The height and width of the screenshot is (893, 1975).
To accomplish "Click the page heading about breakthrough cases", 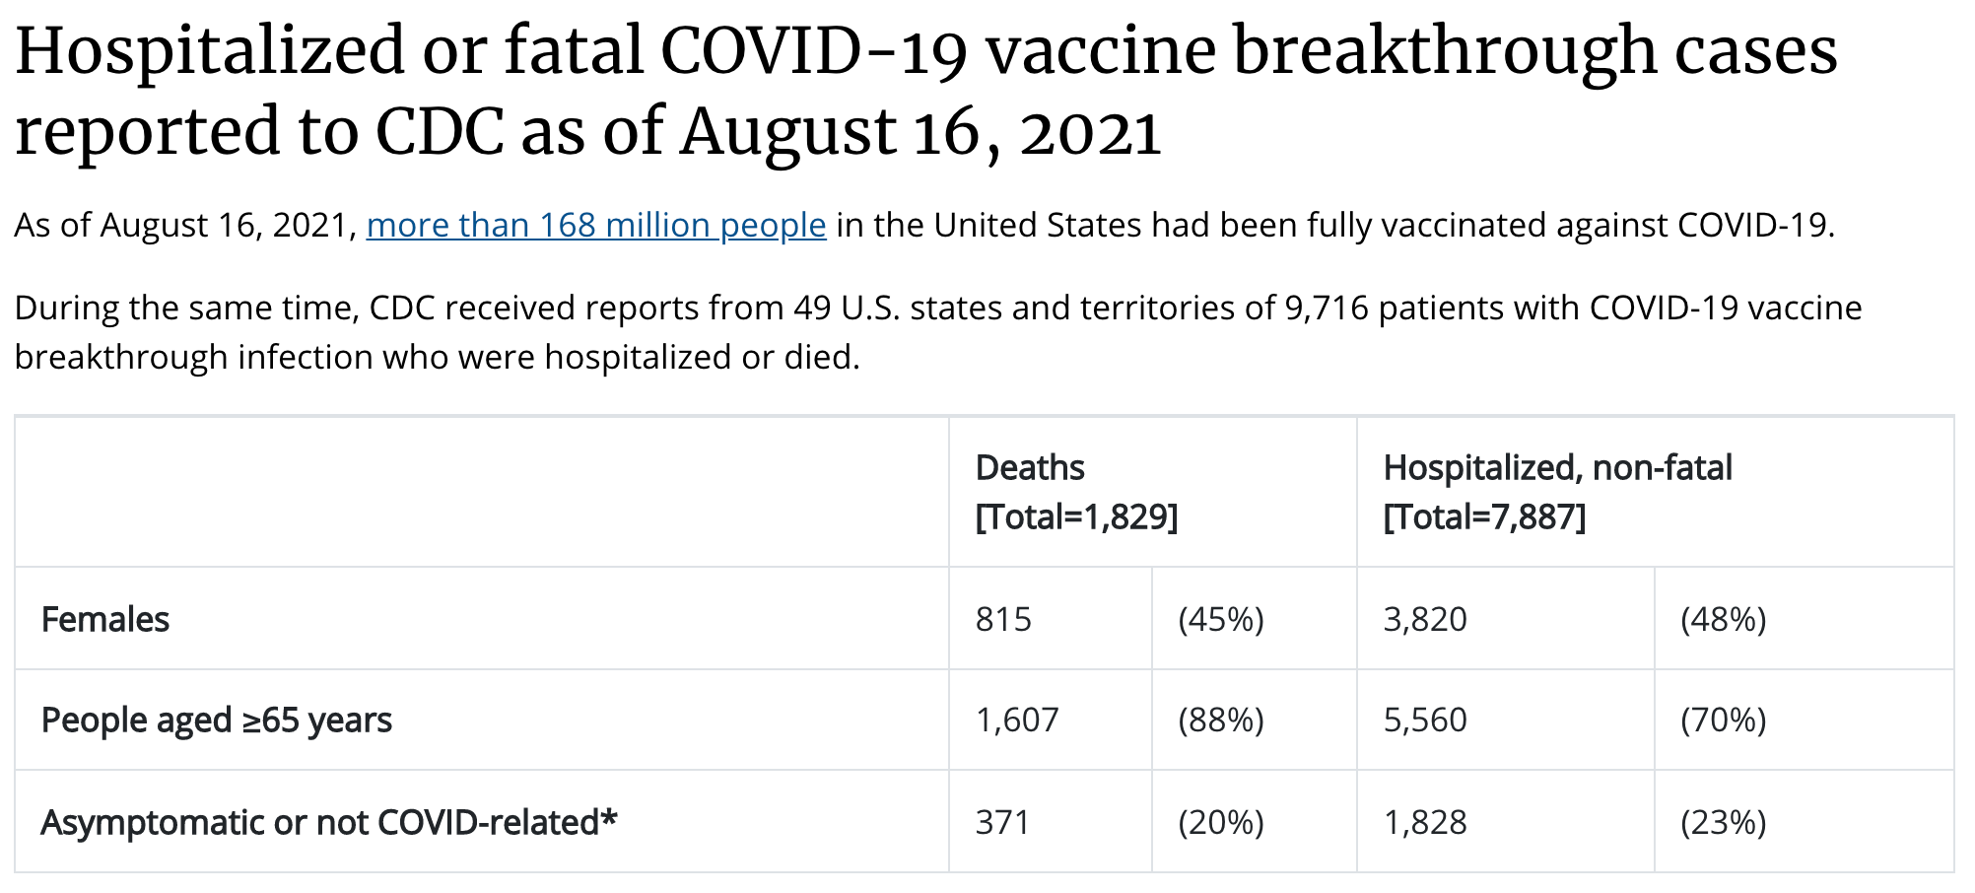I will click(926, 91).
